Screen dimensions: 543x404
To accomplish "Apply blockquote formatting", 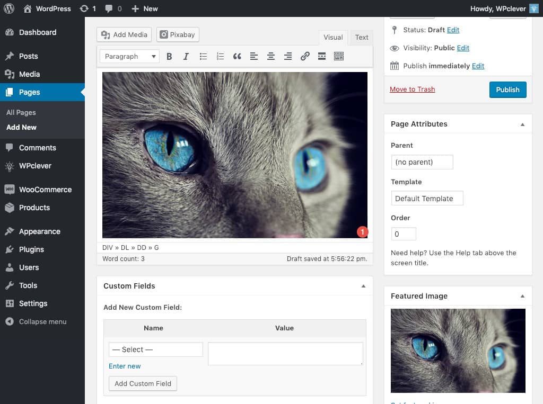I will (x=237, y=56).
